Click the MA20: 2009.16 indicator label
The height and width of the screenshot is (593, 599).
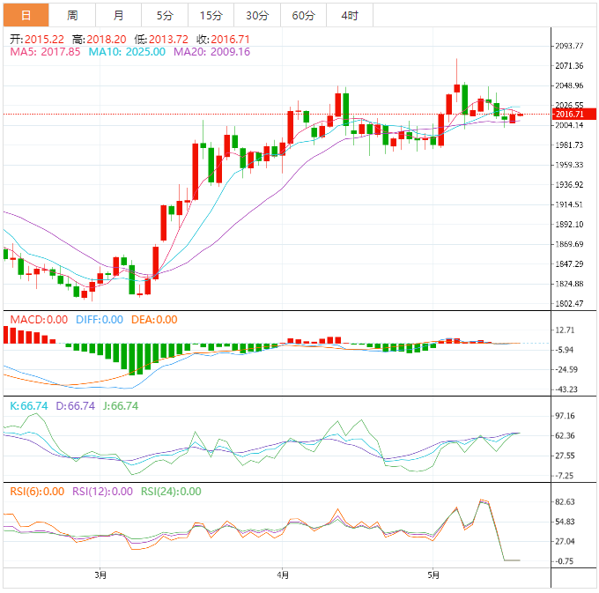(x=211, y=52)
